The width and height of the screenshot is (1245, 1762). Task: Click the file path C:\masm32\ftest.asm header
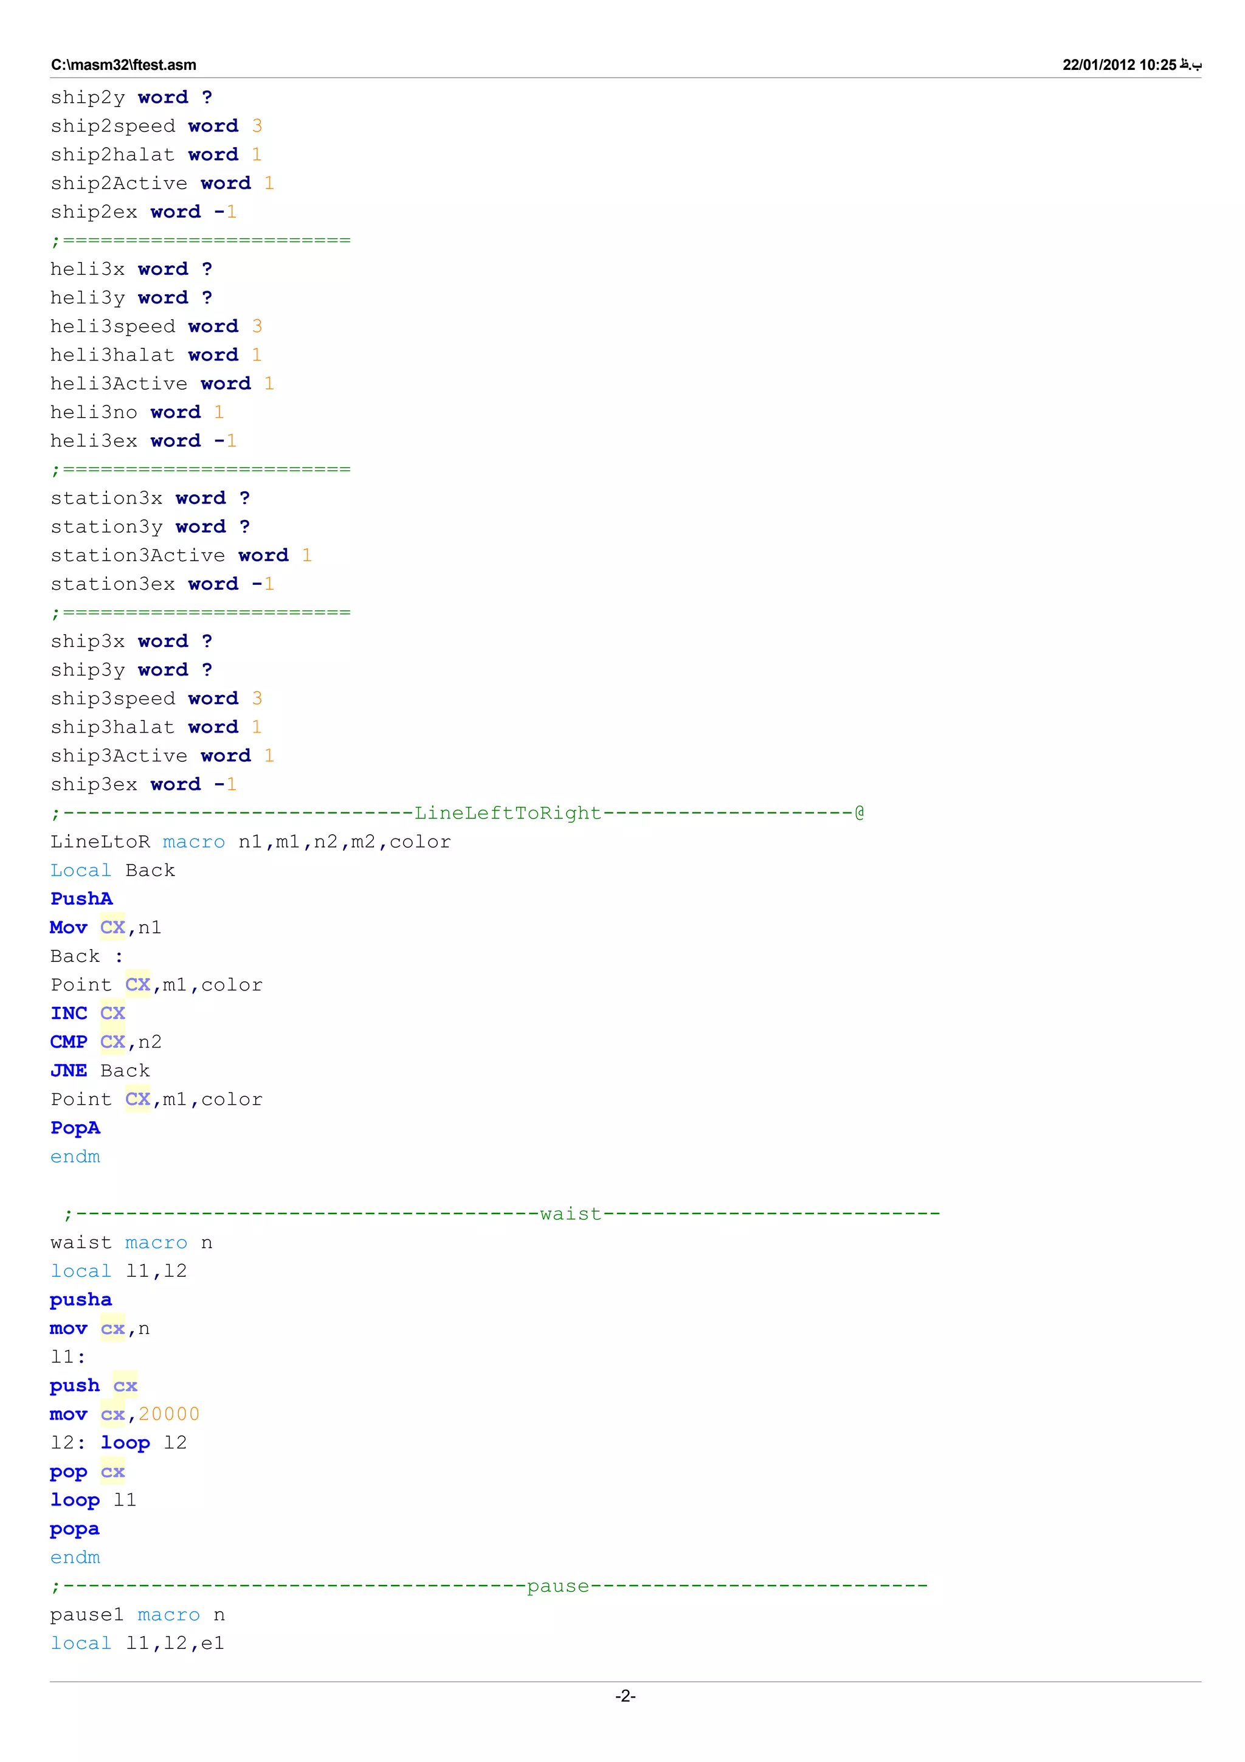tap(123, 65)
